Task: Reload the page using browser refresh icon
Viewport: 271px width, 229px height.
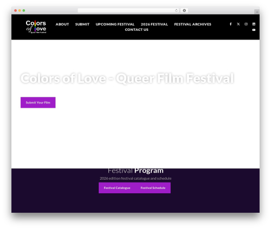Action: [x=176, y=10]
